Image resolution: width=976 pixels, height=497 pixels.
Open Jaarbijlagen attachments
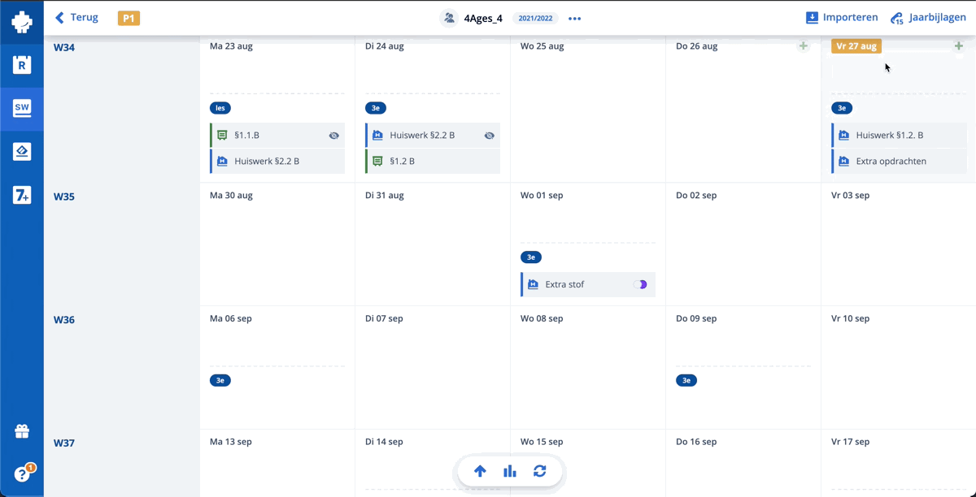928,17
